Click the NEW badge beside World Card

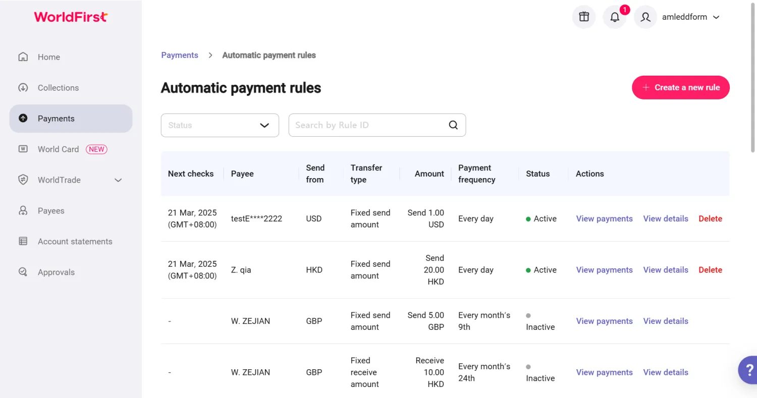pyautogui.click(x=96, y=149)
